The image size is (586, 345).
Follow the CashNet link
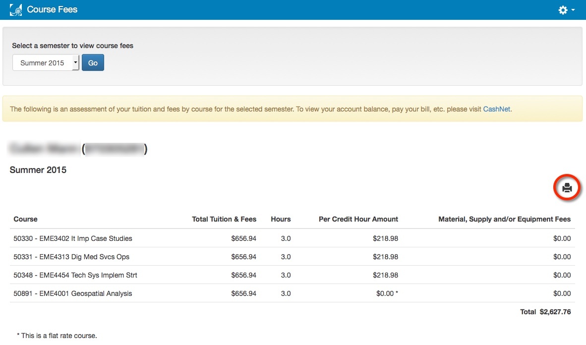[496, 109]
